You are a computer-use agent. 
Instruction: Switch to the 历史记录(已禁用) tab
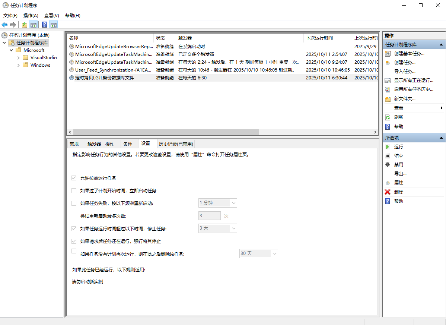176,144
